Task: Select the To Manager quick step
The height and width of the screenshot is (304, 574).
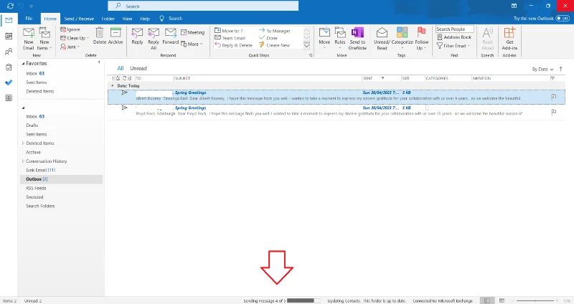Action: coord(275,31)
